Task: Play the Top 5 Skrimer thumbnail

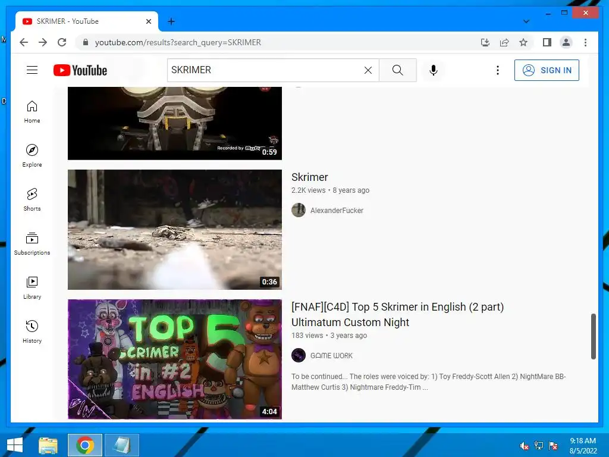Action: 175,359
